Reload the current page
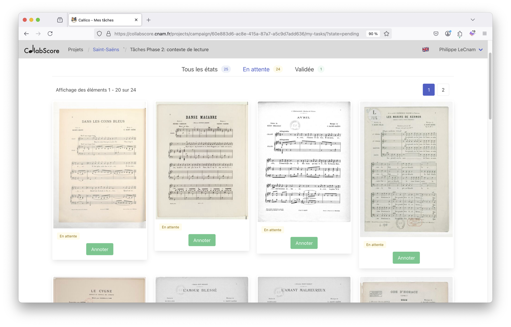 (x=50, y=34)
